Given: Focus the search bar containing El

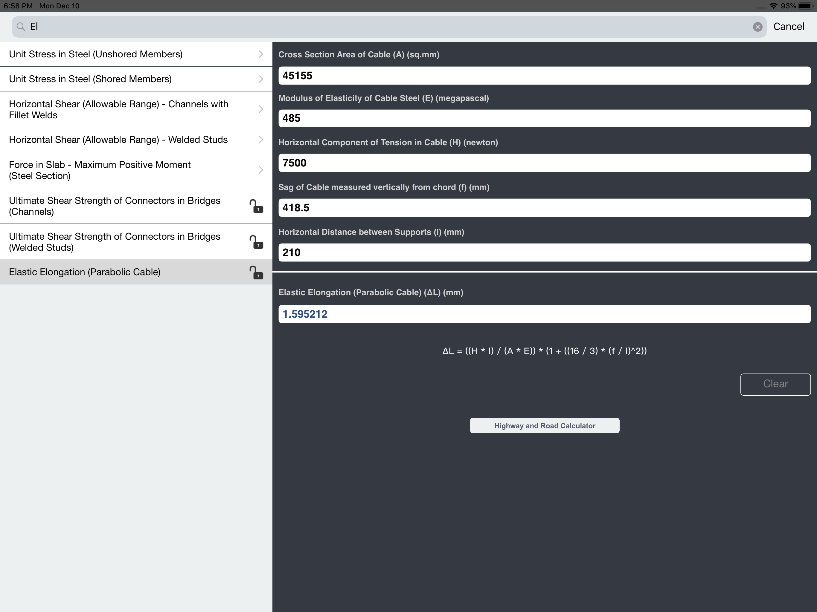Looking at the screenshot, I should pos(369,27).
